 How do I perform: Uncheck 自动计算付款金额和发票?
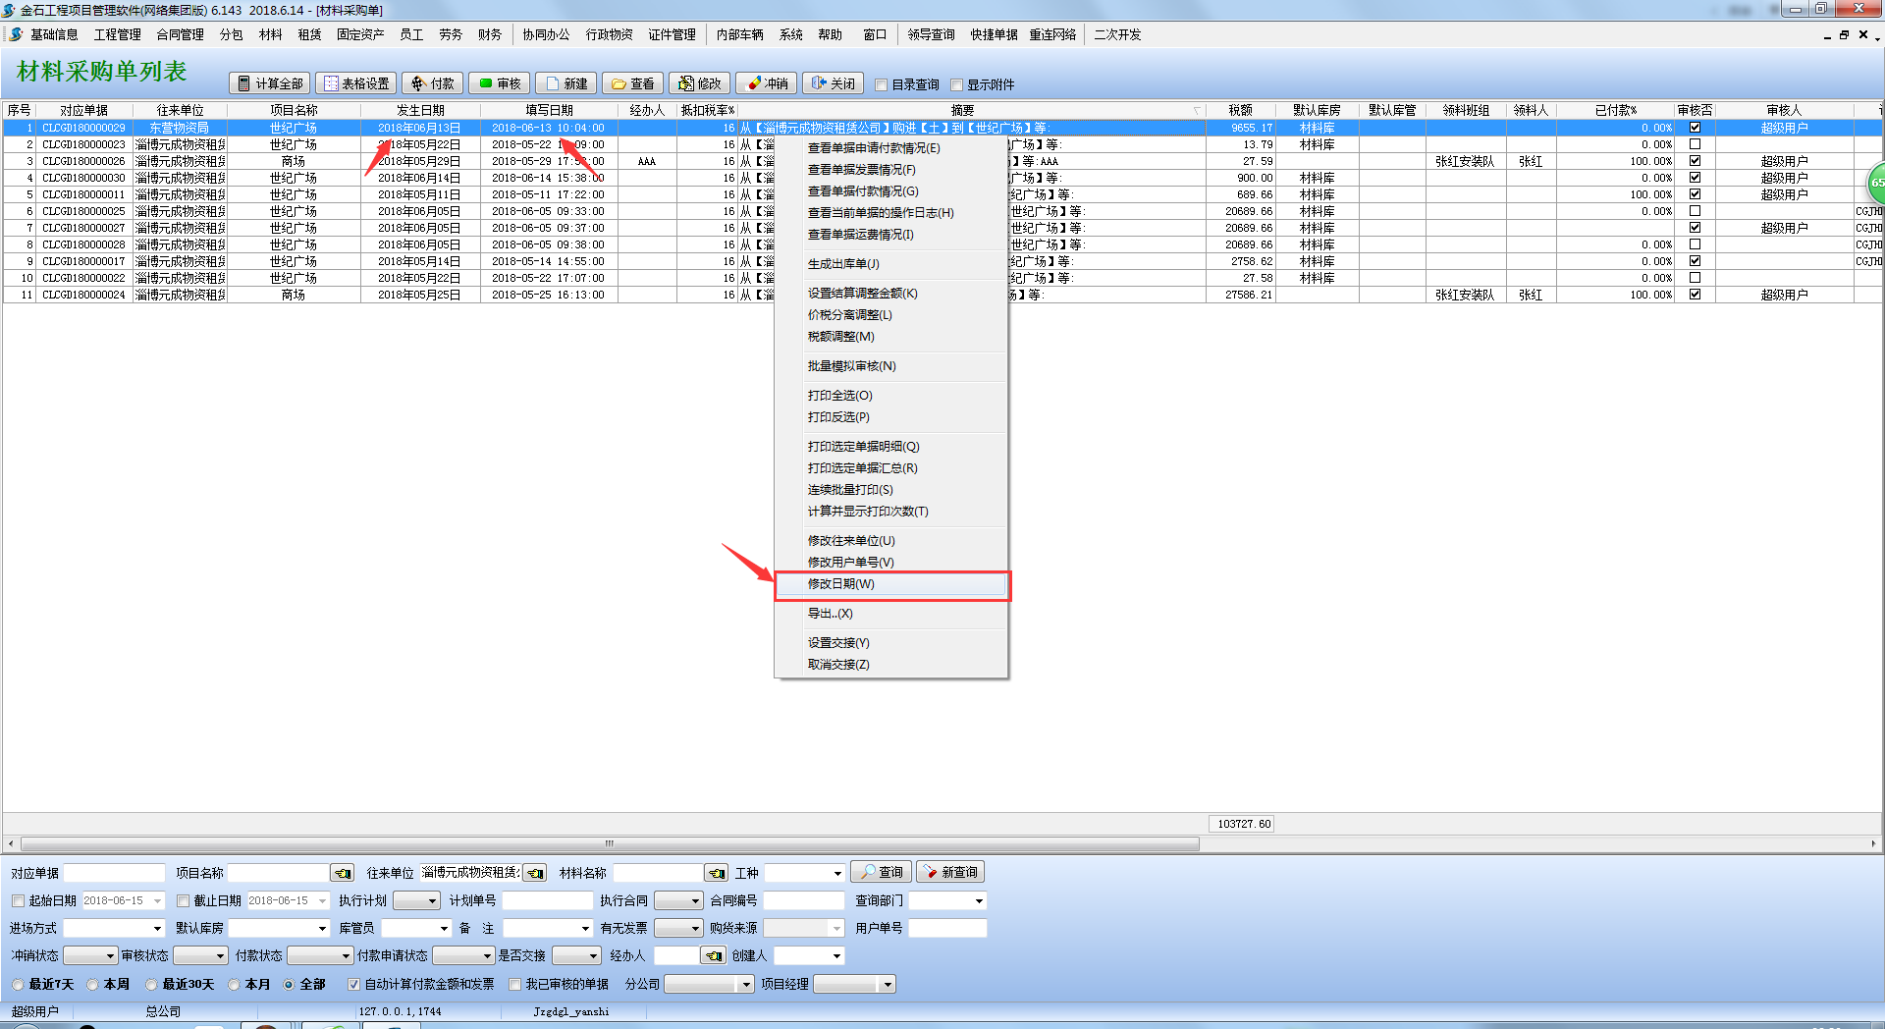[x=353, y=984]
